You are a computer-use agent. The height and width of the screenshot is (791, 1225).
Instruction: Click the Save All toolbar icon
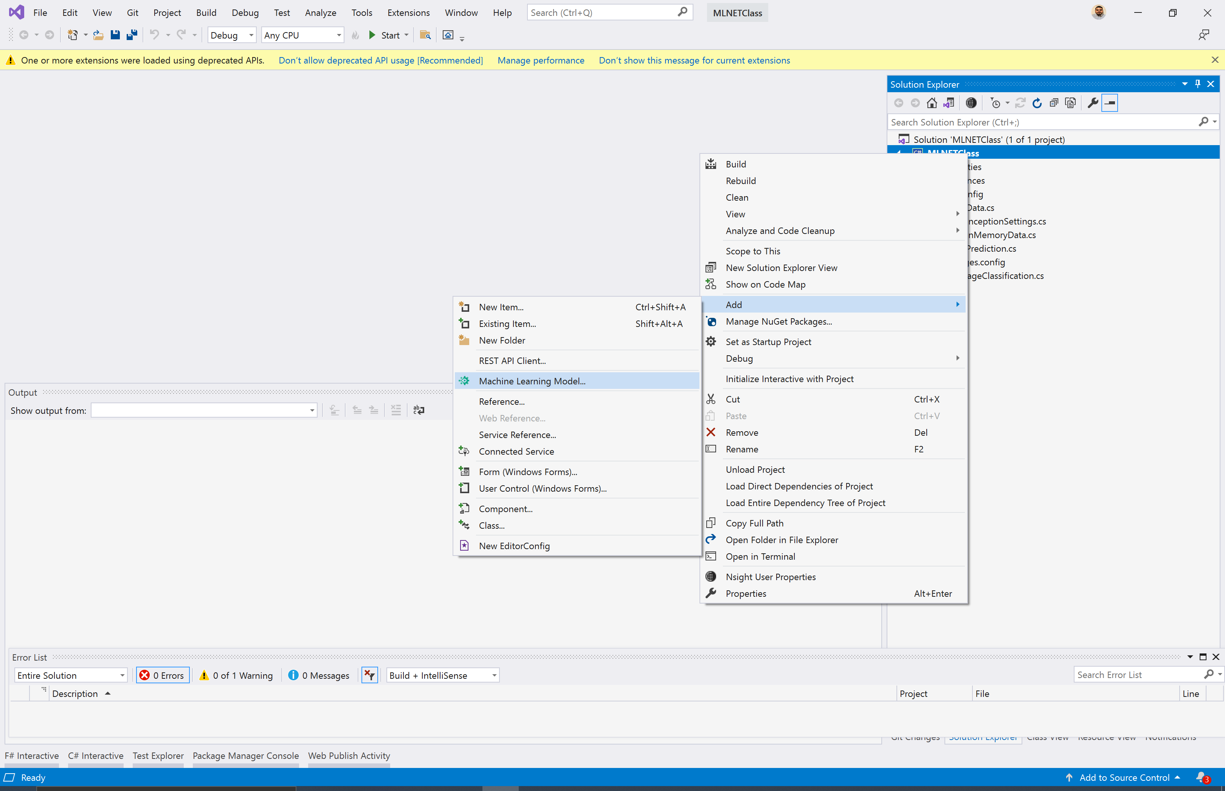point(132,35)
